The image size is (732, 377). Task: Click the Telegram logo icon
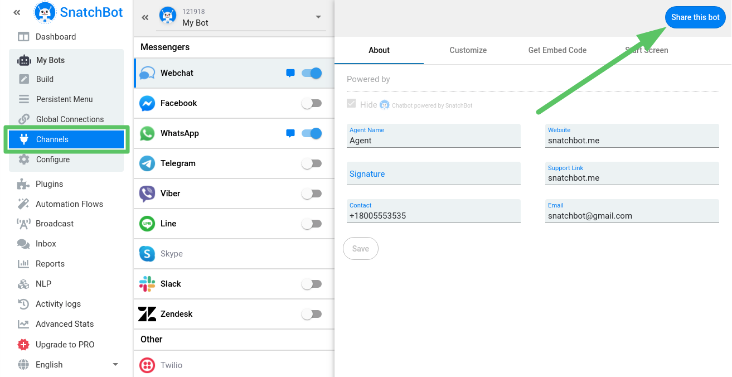tap(147, 163)
